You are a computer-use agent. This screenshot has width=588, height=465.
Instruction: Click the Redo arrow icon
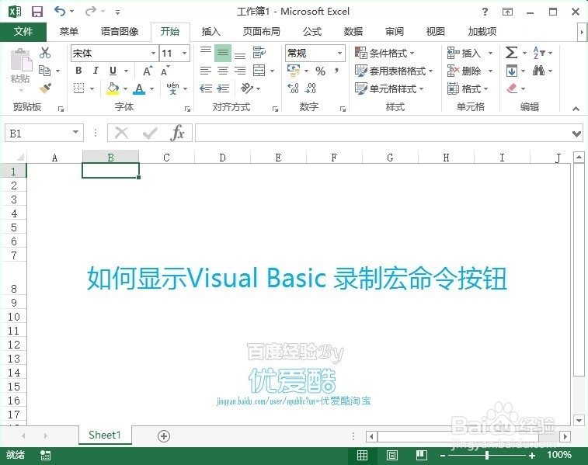point(90,11)
